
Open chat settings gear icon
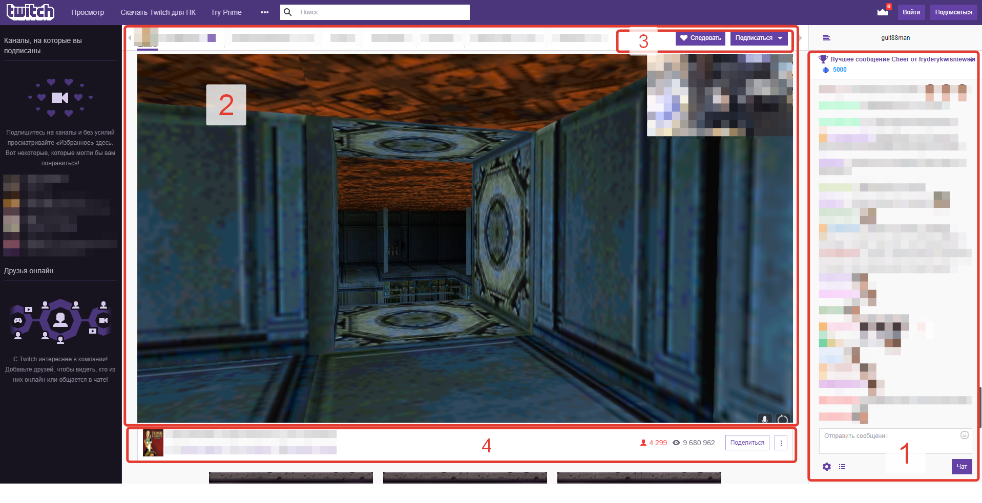point(826,467)
